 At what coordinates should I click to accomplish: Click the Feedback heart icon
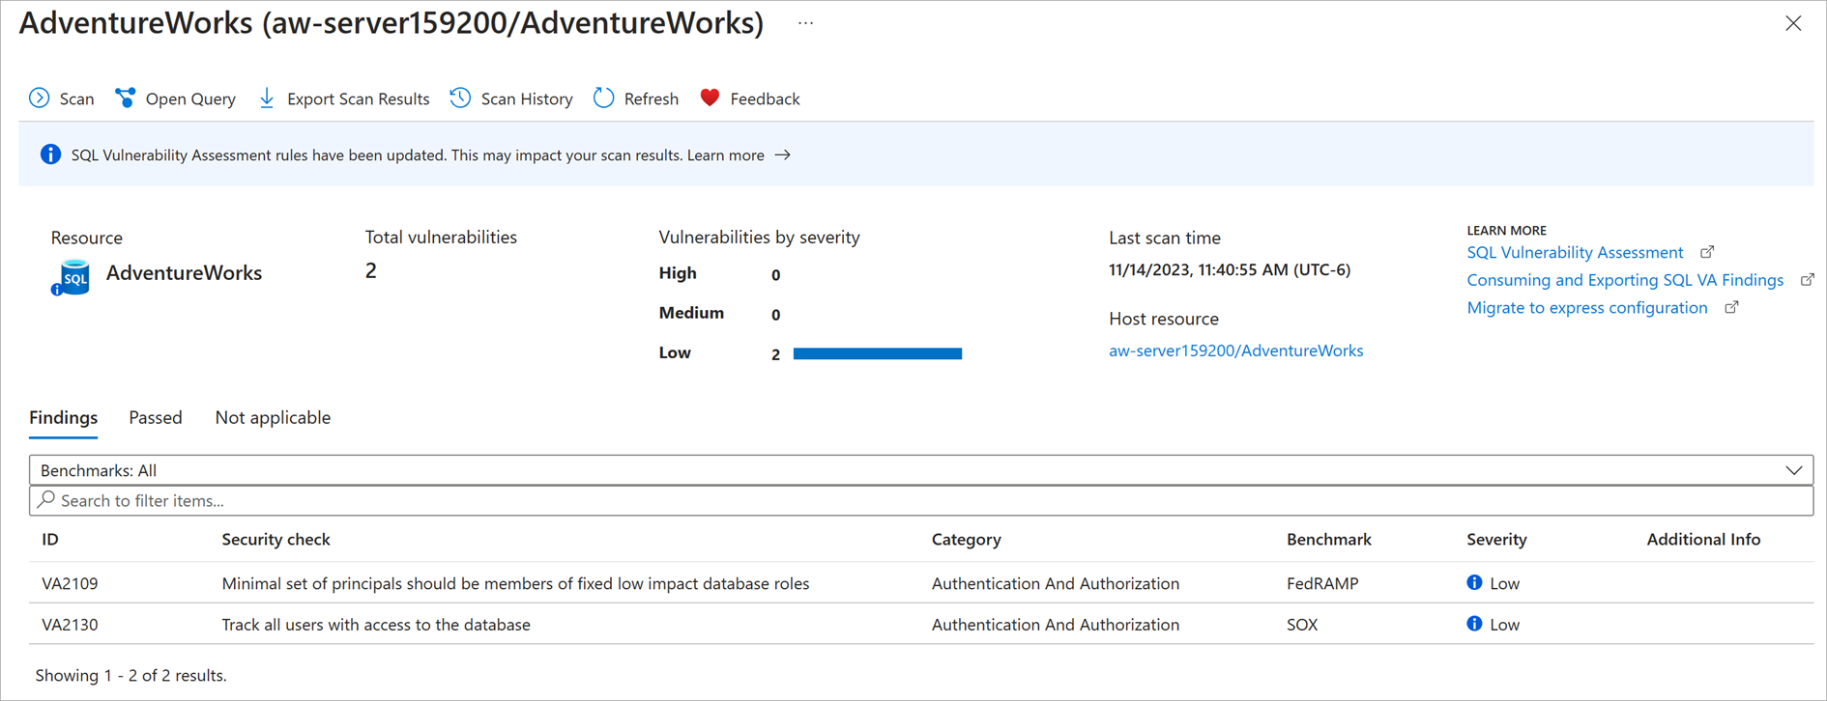point(710,98)
